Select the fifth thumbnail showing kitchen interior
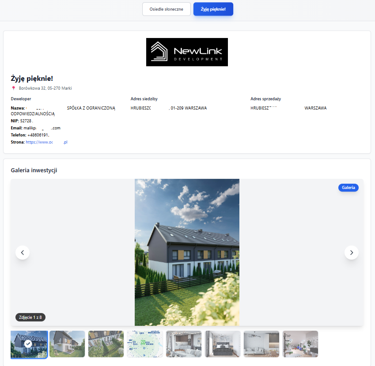Screen dimensions: 375x366 point(184,344)
